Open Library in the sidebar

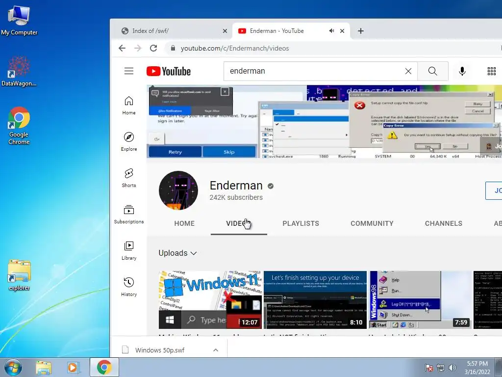coord(129,251)
